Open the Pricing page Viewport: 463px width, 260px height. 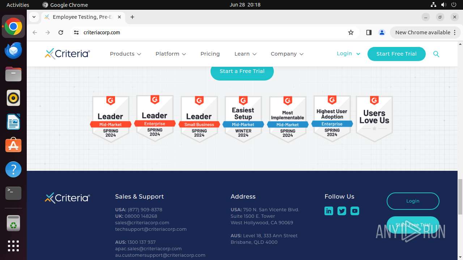210,54
